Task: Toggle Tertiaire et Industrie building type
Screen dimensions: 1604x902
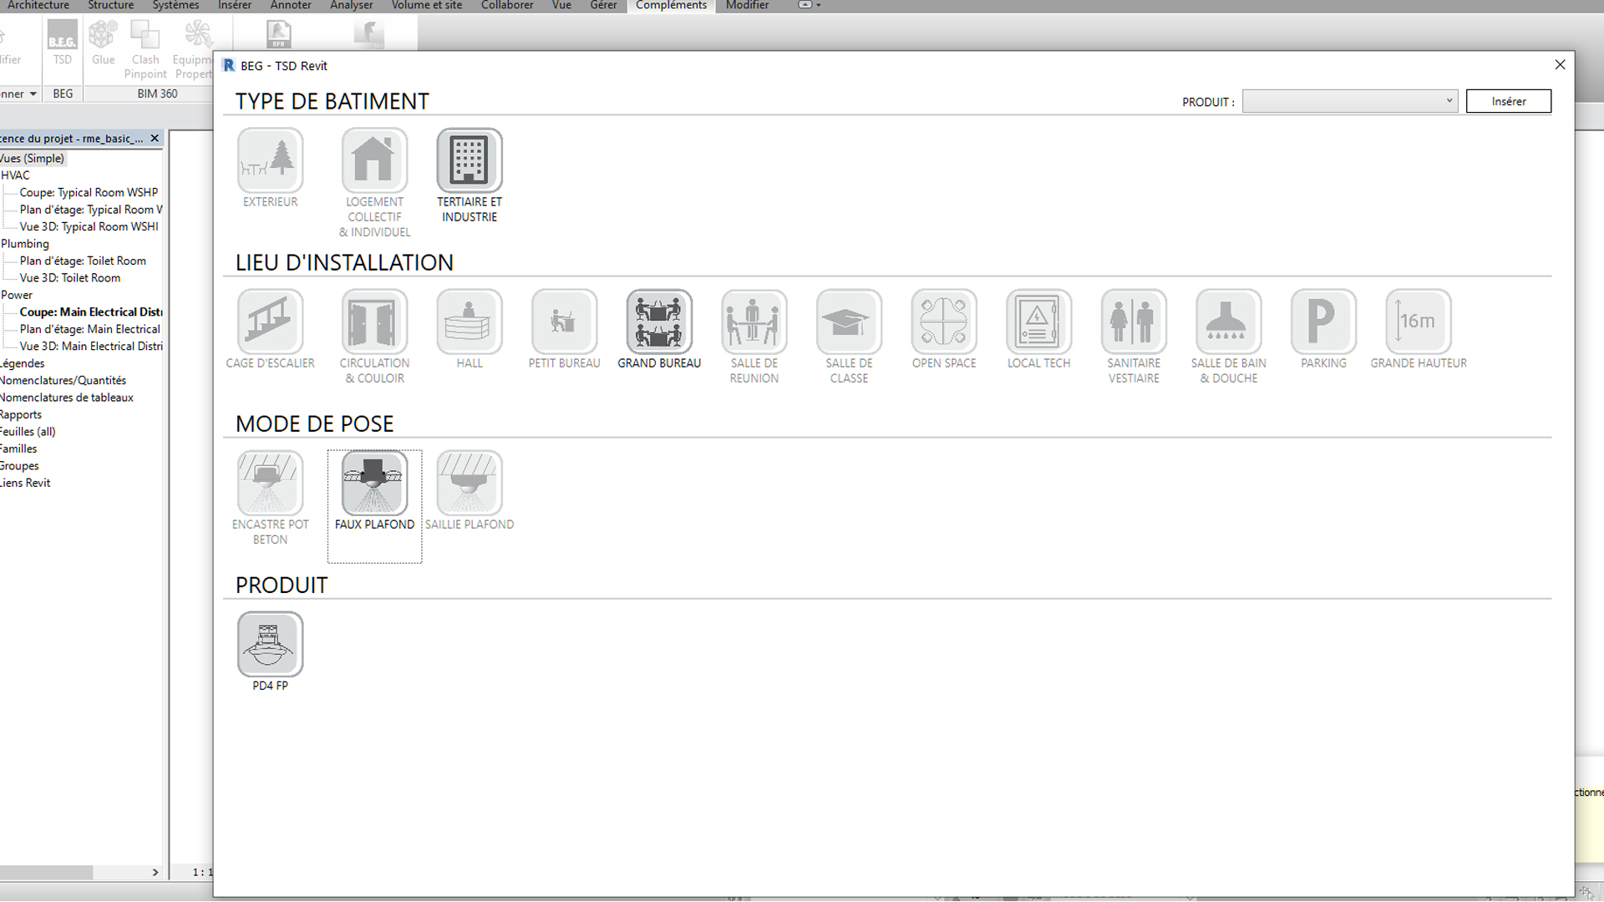Action: [470, 160]
